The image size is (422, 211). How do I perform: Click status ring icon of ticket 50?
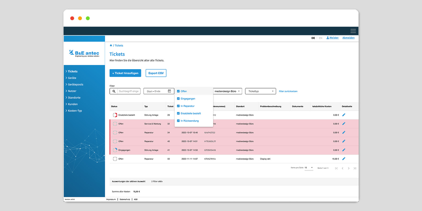[x=115, y=159]
